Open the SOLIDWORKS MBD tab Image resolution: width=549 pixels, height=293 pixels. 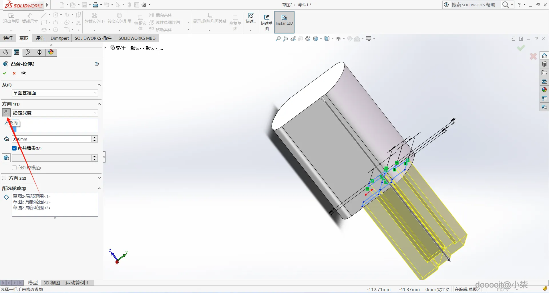[137, 38]
